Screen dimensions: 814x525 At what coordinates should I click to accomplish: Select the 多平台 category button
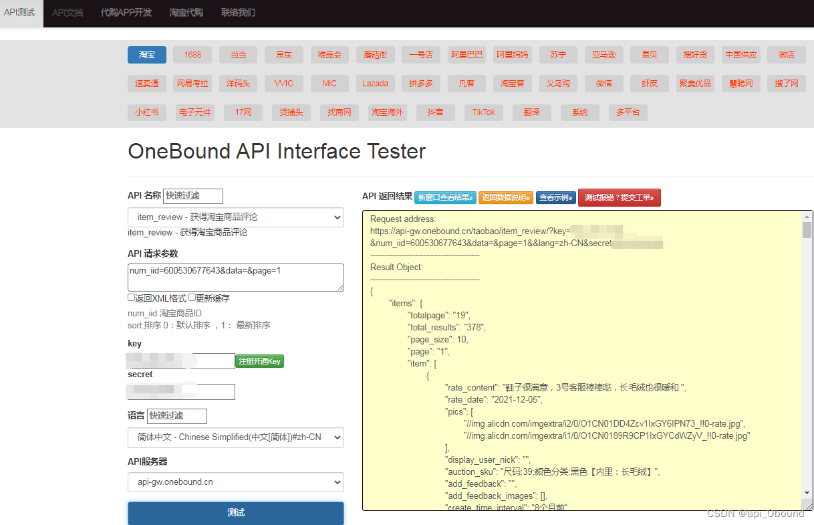(628, 112)
